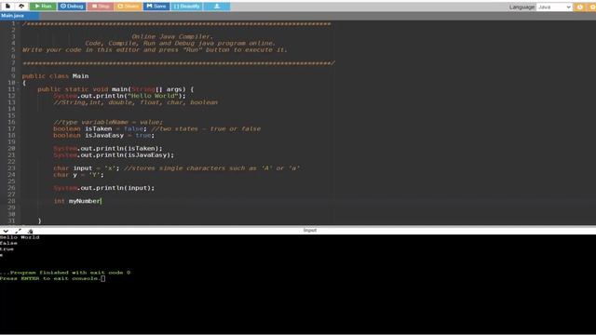Click the 'true' output line in console

(x=7, y=249)
